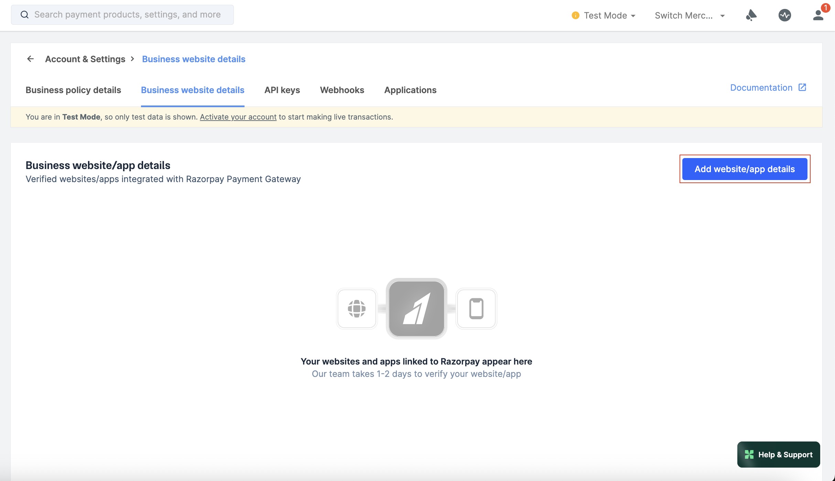835x481 pixels.
Task: Open the system status pulse icon
Action: 784,15
